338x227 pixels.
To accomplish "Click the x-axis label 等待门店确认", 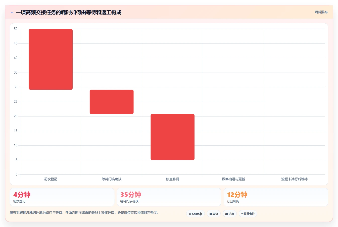I will tap(112, 179).
